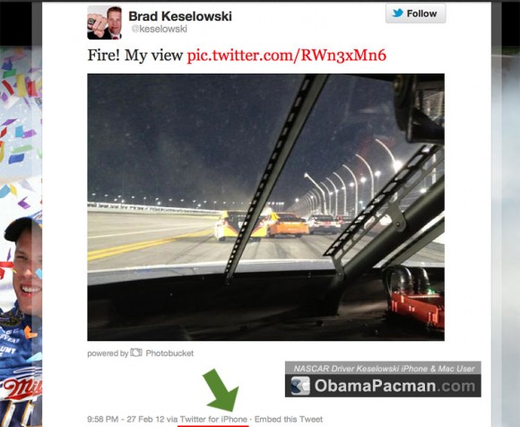Click the orange race car in photo
Viewport: 520px width, 427px height.
point(288,225)
